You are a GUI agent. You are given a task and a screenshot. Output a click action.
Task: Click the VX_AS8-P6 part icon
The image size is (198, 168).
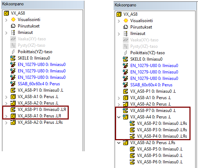(132, 162)
